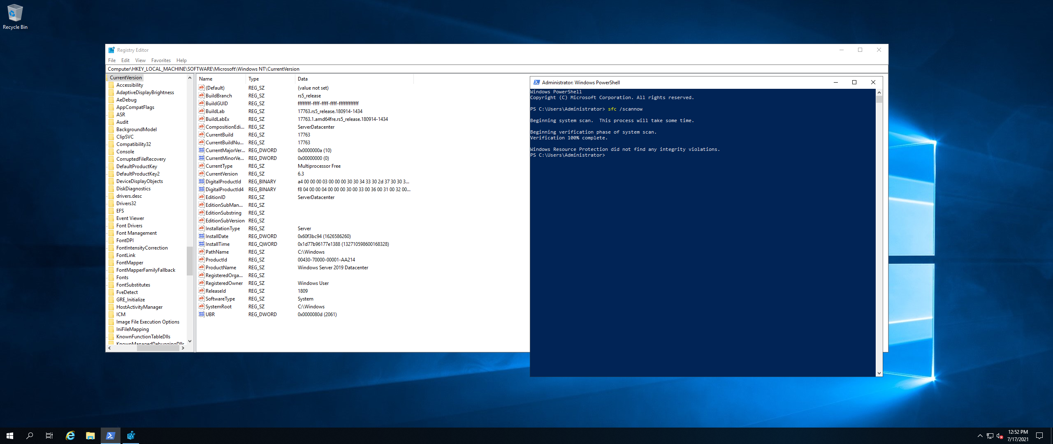Open Task View on the taskbar
Image resolution: width=1053 pixels, height=444 pixels.
tap(49, 436)
